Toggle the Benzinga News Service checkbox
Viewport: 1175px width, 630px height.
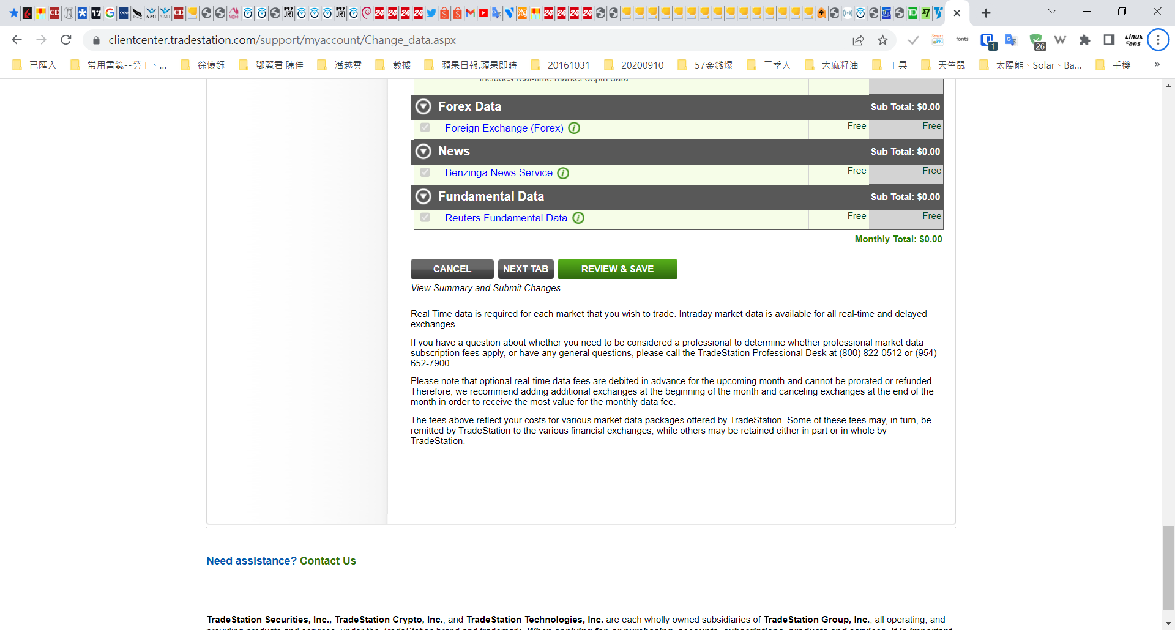(x=425, y=172)
